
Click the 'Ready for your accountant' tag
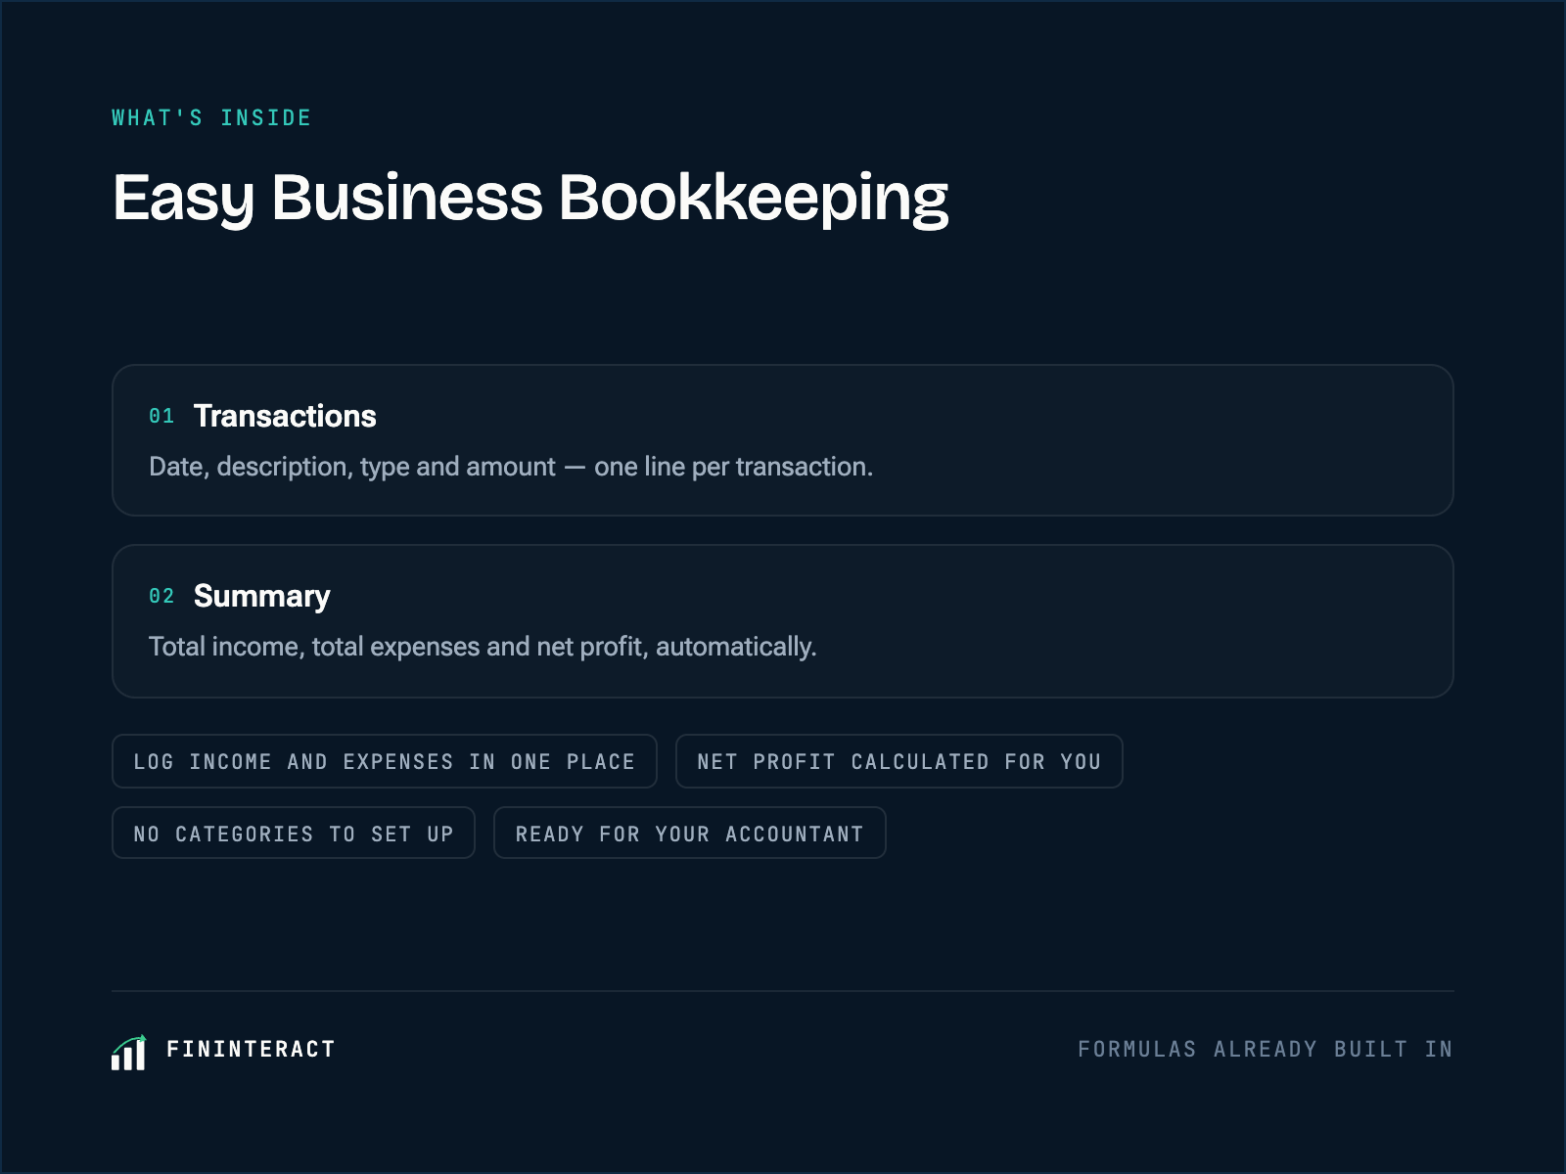pos(690,834)
